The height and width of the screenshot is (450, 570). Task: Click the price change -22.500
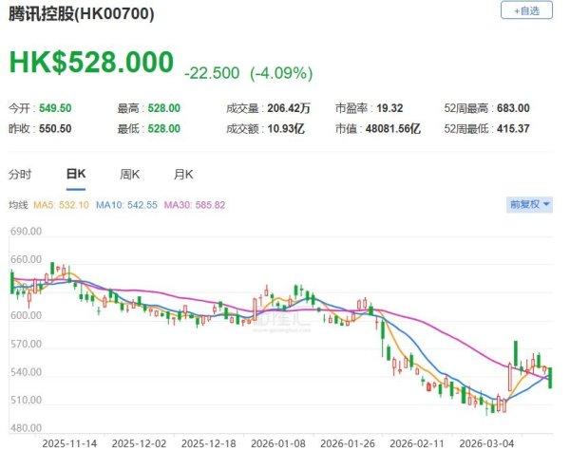click(212, 73)
